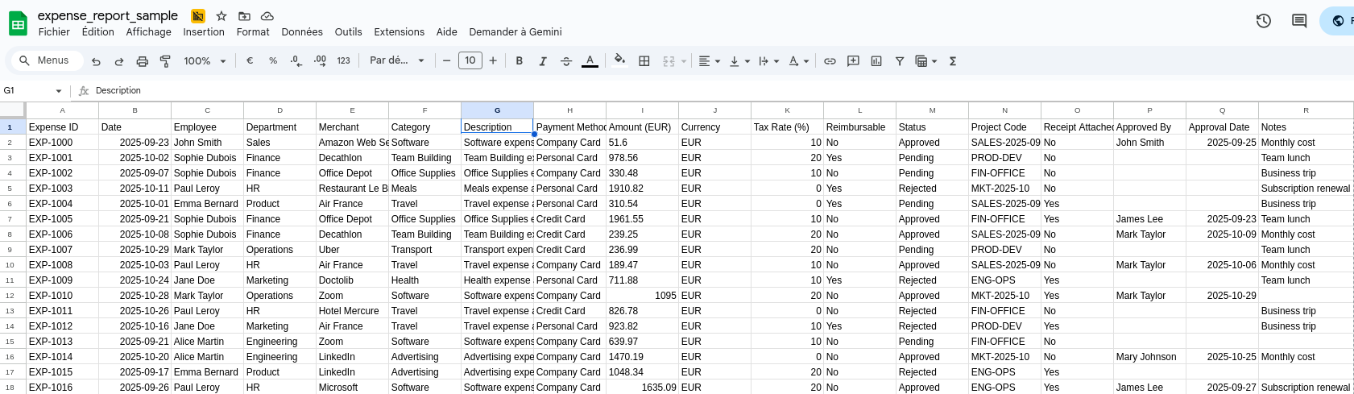1354x394 pixels.
Task: Select cell with Restaurant Le B merchant
Action: (352, 189)
